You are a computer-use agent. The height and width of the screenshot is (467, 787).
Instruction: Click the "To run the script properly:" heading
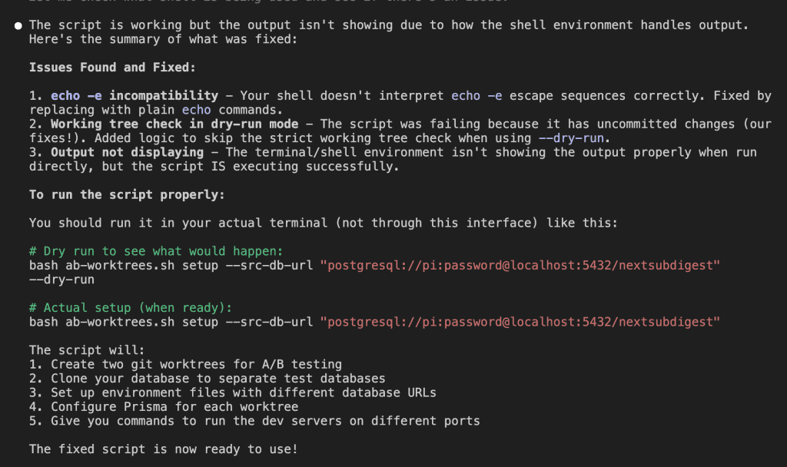click(x=127, y=194)
